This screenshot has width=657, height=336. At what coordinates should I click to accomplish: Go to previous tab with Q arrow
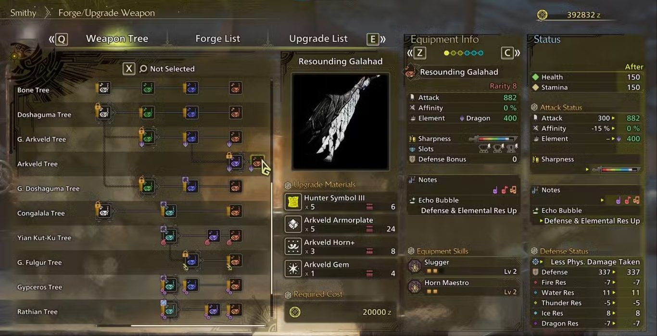58,39
